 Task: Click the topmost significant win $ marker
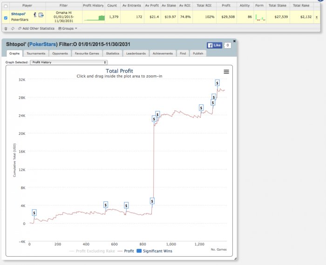[x=217, y=83]
